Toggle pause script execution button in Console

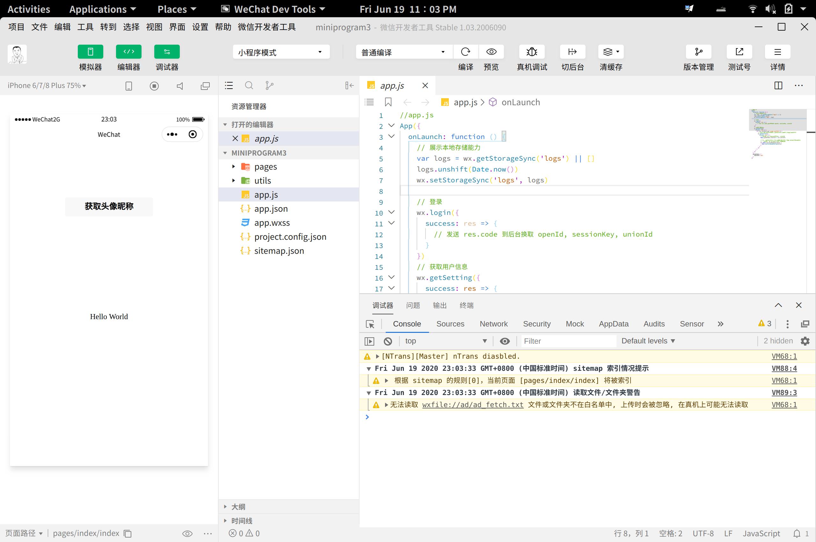[369, 341]
